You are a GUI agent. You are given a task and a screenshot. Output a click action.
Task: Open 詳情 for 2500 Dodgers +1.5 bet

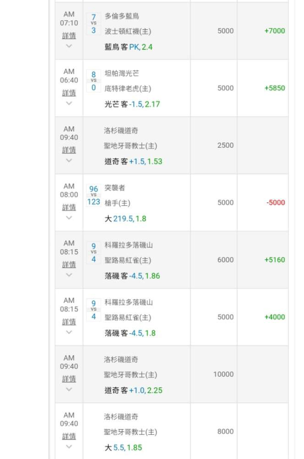tap(69, 150)
